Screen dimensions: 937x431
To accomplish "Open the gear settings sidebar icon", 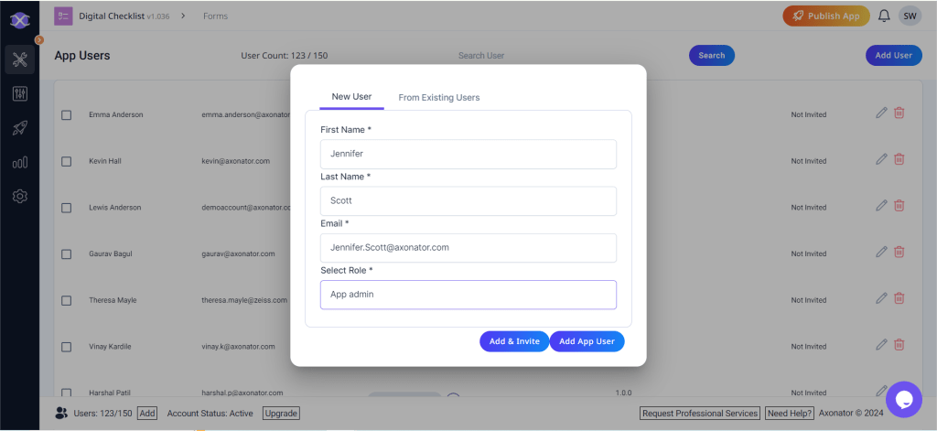I will click(x=19, y=196).
